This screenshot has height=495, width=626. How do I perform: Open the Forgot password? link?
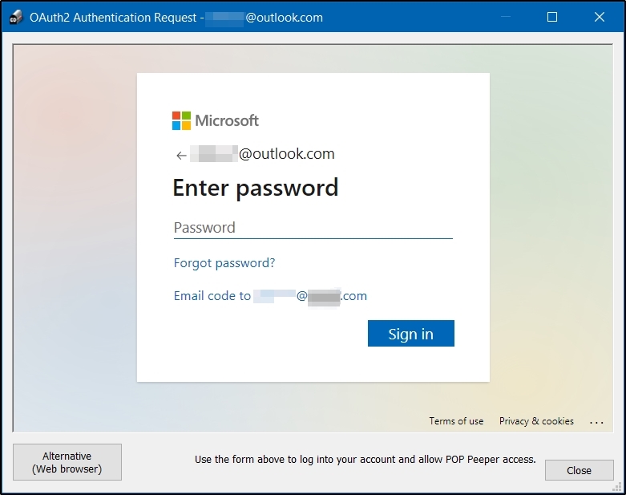point(224,263)
